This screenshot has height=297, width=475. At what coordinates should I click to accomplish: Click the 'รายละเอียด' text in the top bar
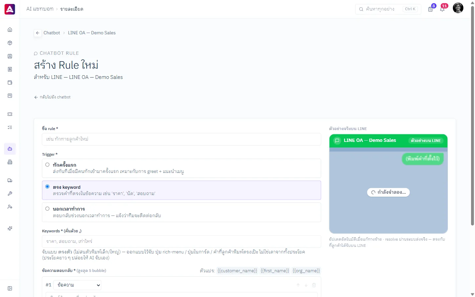tap(72, 9)
